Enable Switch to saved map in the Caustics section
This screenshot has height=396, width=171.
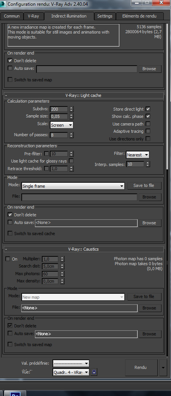(10, 344)
